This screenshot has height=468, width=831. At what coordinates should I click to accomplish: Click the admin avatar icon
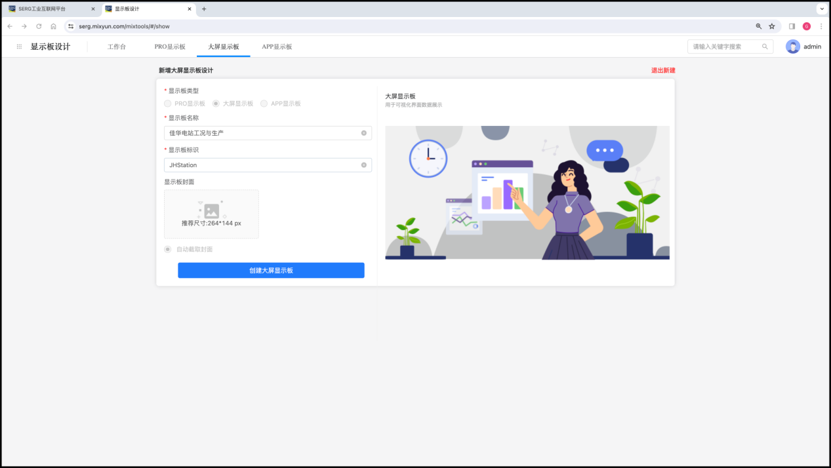(x=793, y=47)
